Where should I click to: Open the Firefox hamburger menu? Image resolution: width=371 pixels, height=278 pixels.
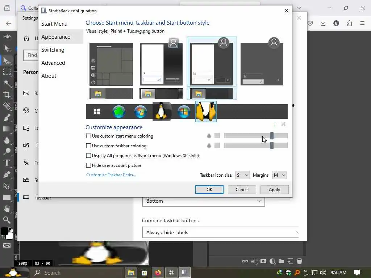[x=362, y=23]
